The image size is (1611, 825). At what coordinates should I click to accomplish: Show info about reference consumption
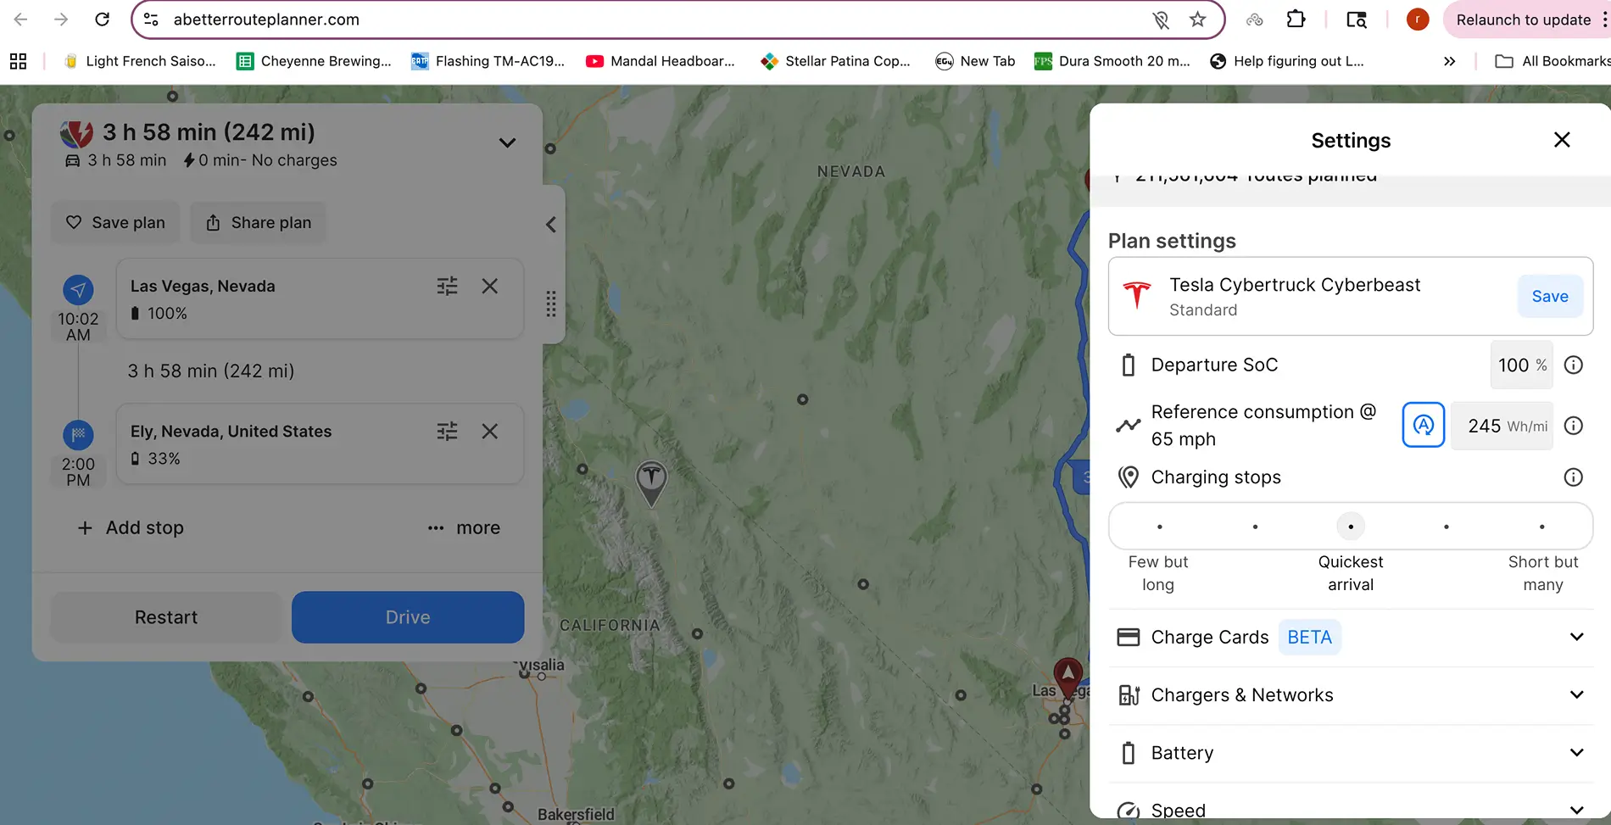pyautogui.click(x=1573, y=426)
